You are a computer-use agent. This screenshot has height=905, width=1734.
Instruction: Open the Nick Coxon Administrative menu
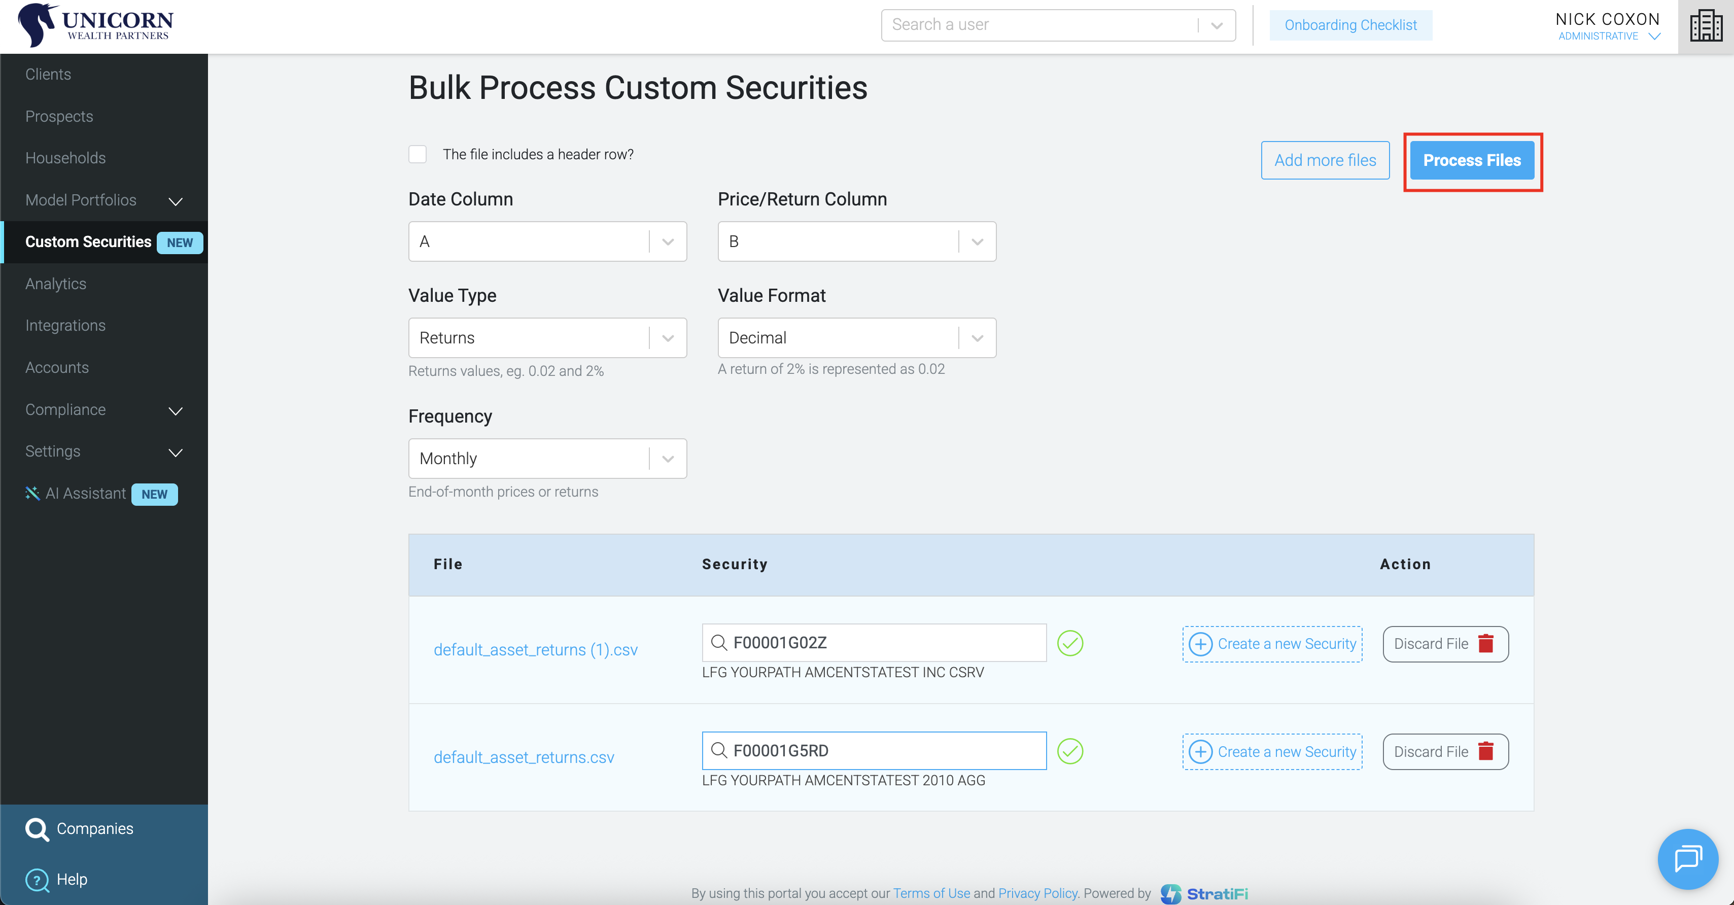tap(1608, 26)
